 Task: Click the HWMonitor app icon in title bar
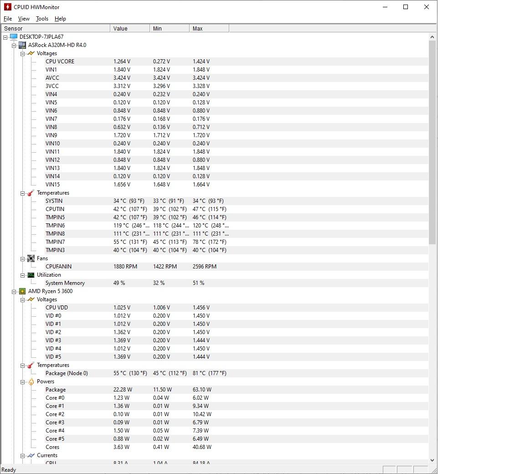(x=7, y=7)
